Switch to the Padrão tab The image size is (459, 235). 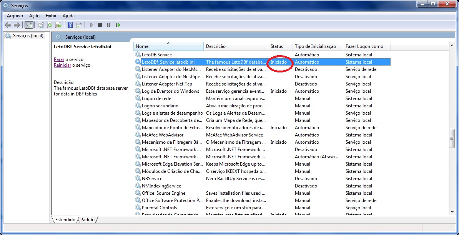pyautogui.click(x=88, y=220)
